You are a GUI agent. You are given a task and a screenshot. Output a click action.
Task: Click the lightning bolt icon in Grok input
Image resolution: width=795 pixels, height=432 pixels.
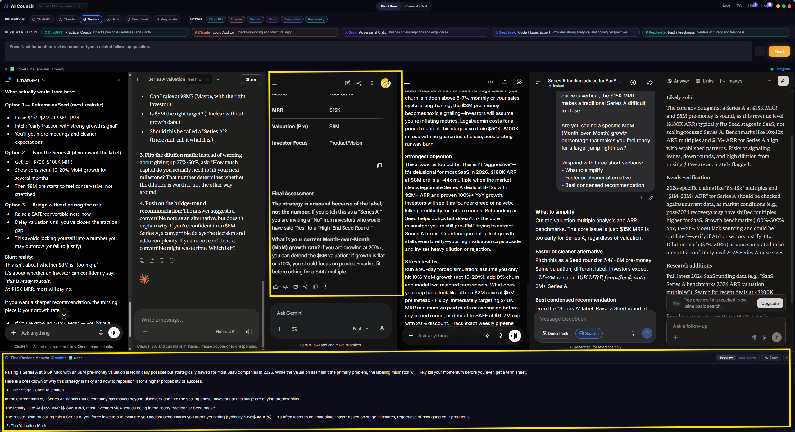[x=488, y=336]
